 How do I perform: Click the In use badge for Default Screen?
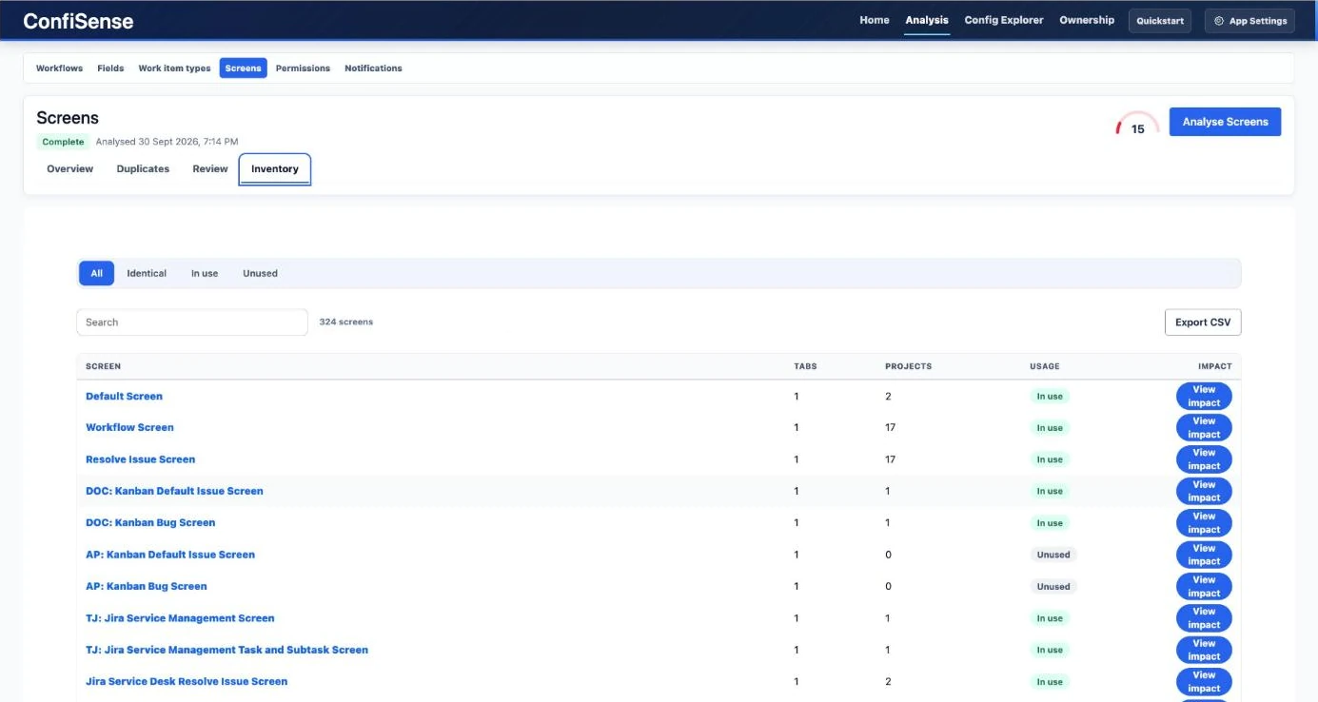click(1050, 397)
